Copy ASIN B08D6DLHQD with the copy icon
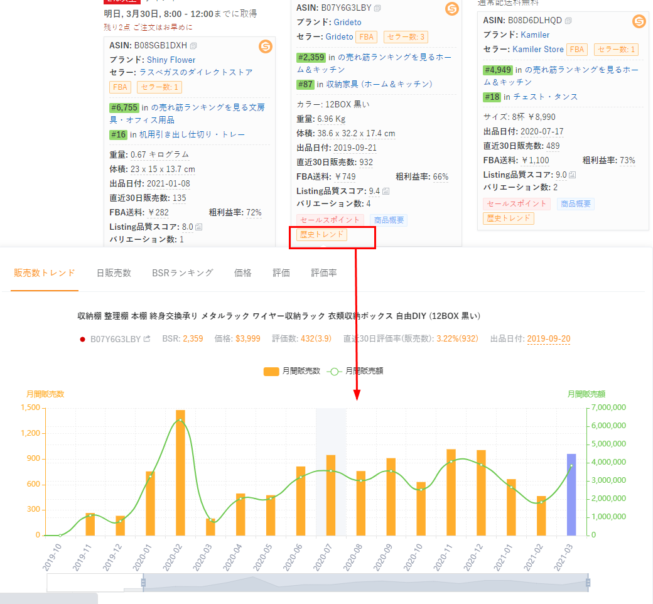The image size is (653, 604). (568, 21)
